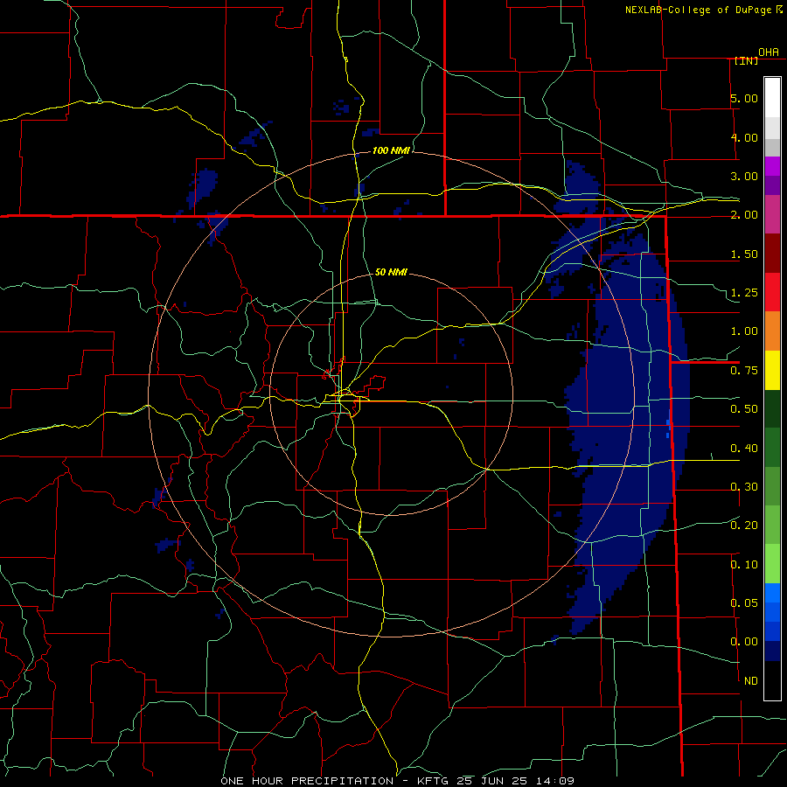Image resolution: width=787 pixels, height=787 pixels.
Task: Select the lightest green legend swatch
Action: (x=772, y=564)
